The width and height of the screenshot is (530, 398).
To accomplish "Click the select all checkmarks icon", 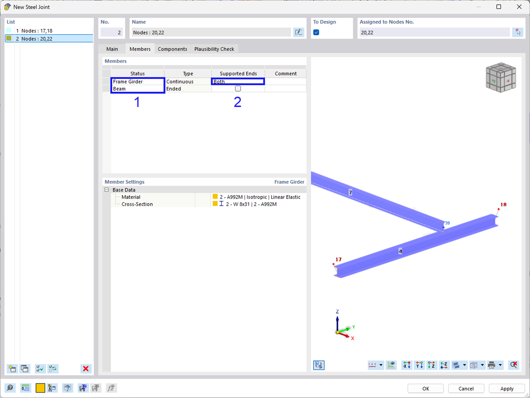I will (x=40, y=368).
